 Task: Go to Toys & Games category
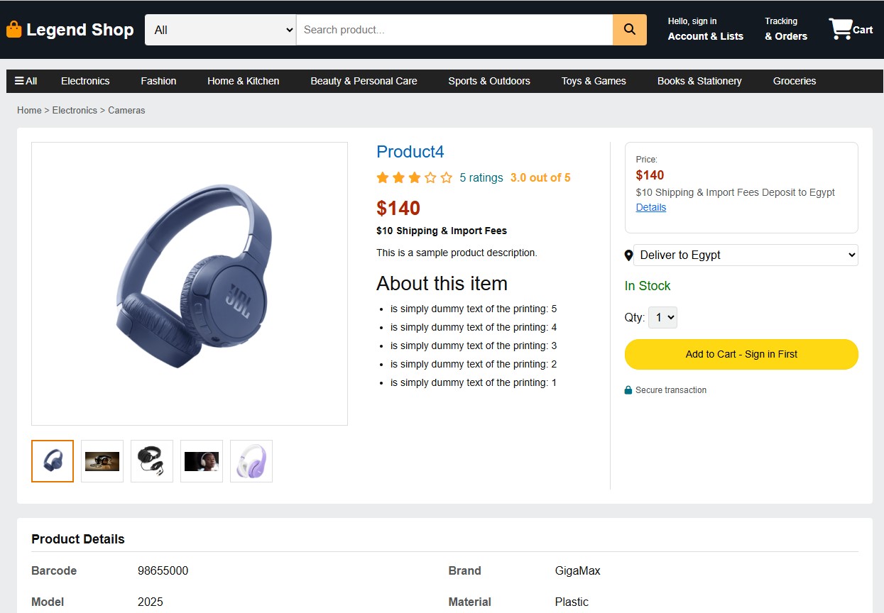click(594, 81)
